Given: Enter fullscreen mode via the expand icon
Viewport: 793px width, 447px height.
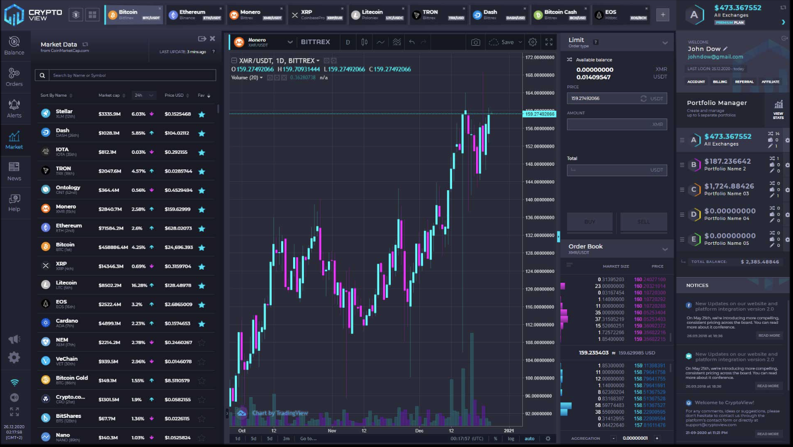Looking at the screenshot, I should click(x=549, y=42).
